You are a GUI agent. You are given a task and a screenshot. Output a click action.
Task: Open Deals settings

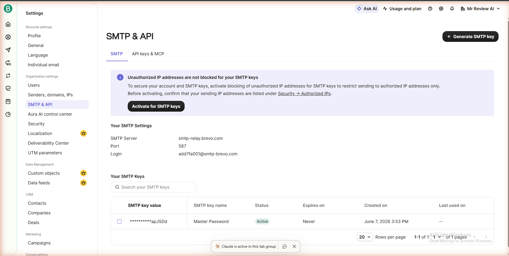coord(34,222)
